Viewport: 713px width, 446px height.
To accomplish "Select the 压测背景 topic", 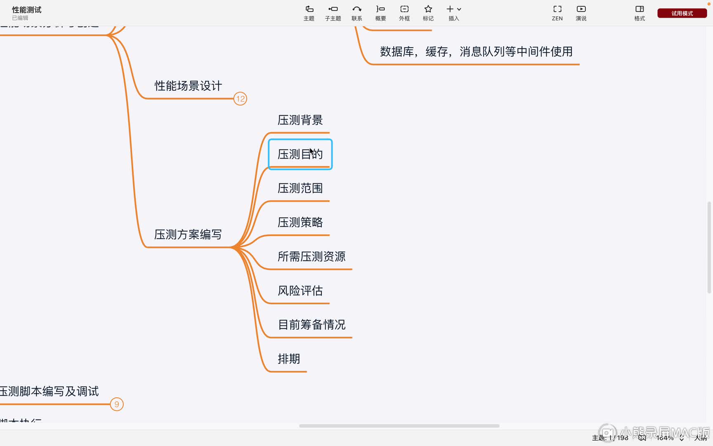I will point(300,120).
